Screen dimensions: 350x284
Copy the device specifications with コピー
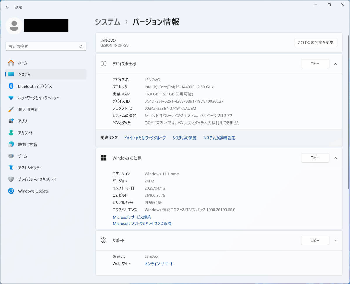[x=315, y=64]
